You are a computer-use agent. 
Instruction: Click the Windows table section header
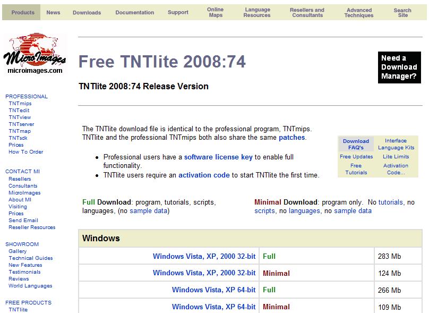point(250,238)
